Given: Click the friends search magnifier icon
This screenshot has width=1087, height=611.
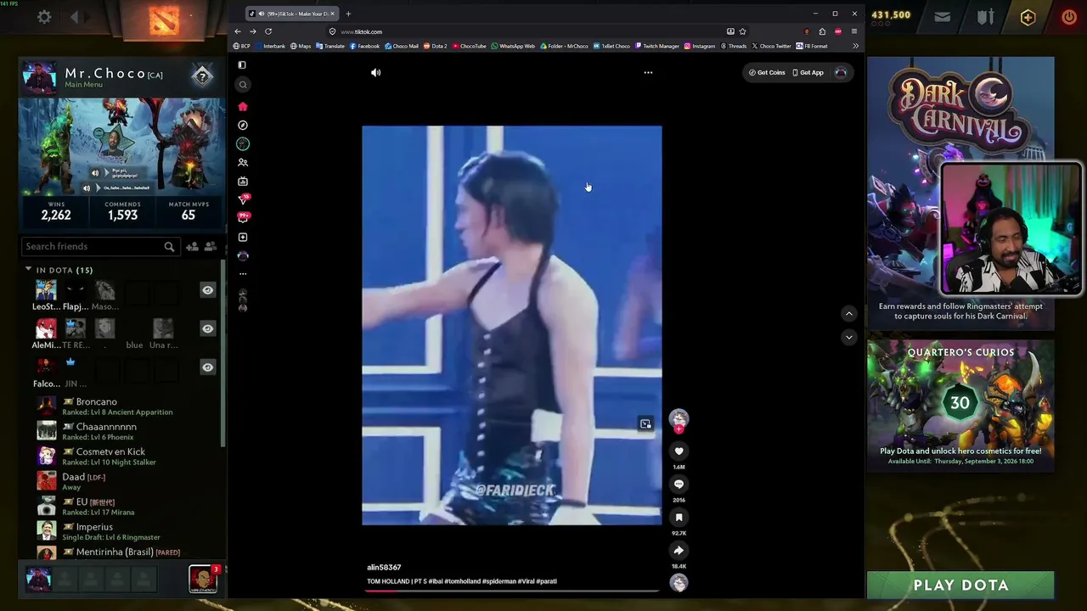Looking at the screenshot, I should pos(169,247).
